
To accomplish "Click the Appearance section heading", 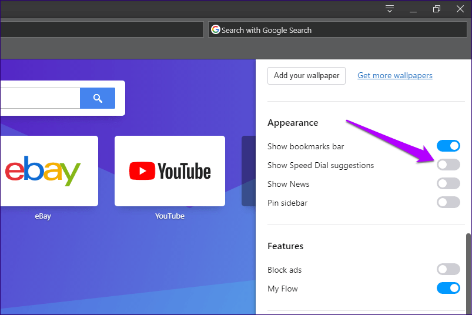I will [x=293, y=123].
